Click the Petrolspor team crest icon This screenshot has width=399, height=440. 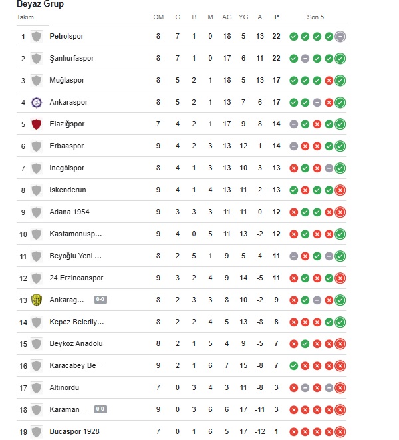(36, 36)
